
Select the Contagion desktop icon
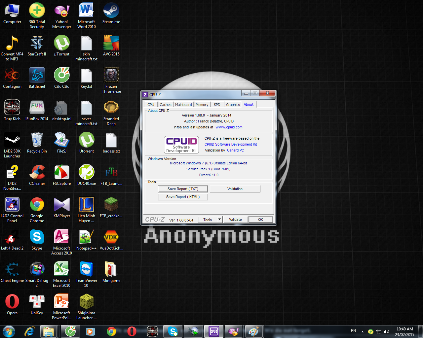12,78
